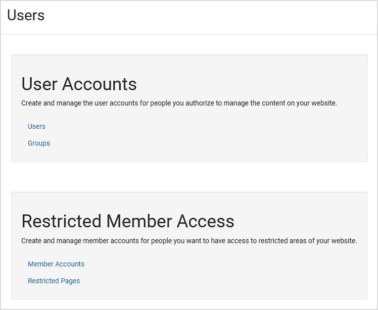378x310 pixels.
Task: Click the word 'Restricted' in the large heading
Action: point(61,221)
